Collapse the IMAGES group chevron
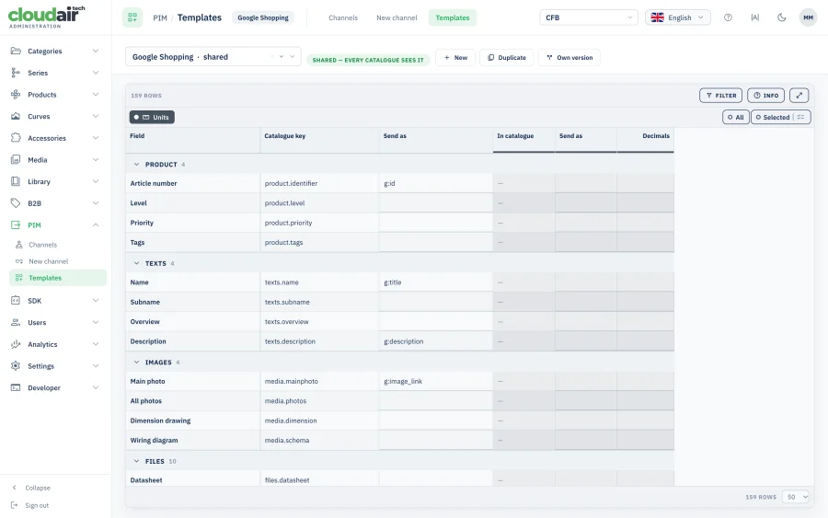This screenshot has width=828, height=518. 136,363
